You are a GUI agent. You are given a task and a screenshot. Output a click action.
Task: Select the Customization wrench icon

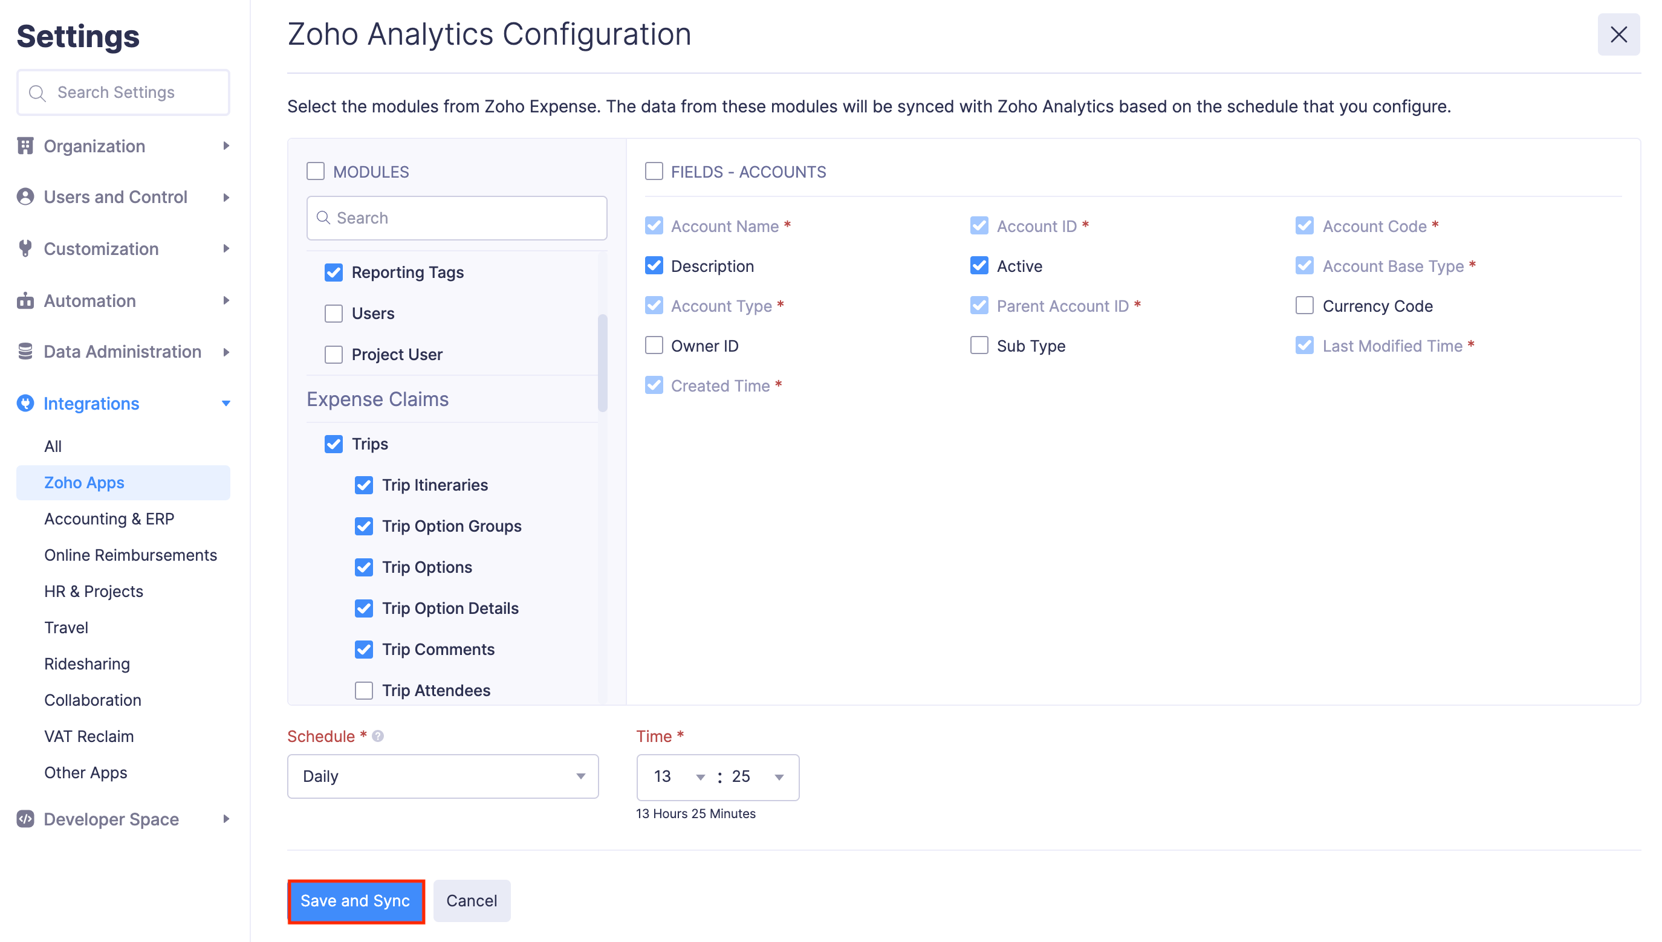point(25,248)
